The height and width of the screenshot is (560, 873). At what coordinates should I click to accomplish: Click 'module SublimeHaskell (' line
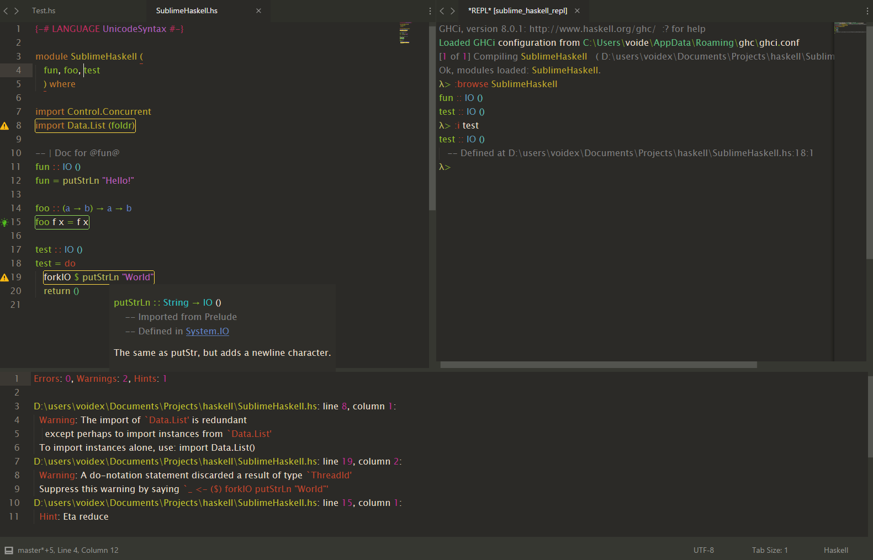89,56
